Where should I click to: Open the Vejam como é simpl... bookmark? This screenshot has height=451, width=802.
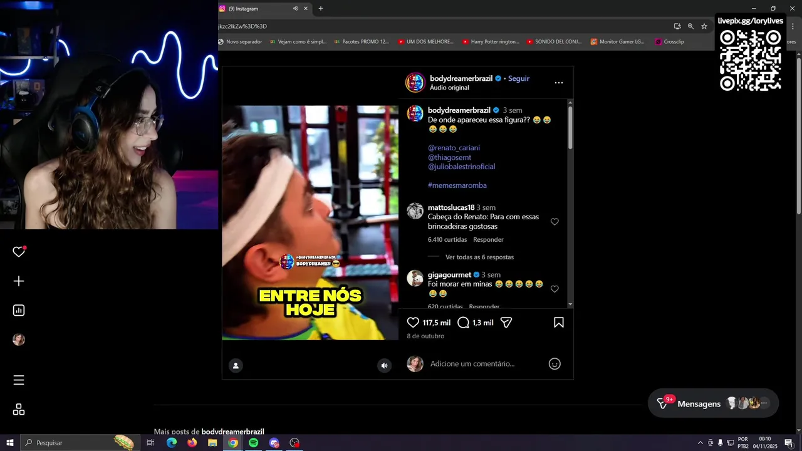[298, 42]
